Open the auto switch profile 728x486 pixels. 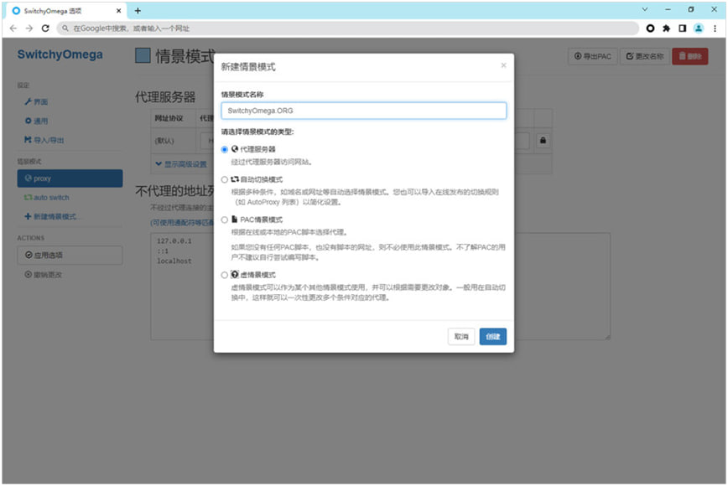pyautogui.click(x=51, y=198)
